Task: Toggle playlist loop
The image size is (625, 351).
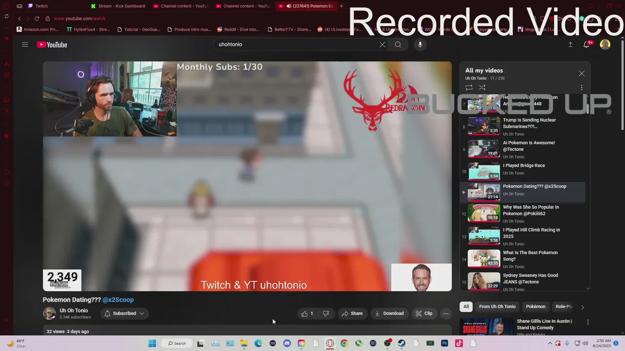Action: (x=469, y=88)
